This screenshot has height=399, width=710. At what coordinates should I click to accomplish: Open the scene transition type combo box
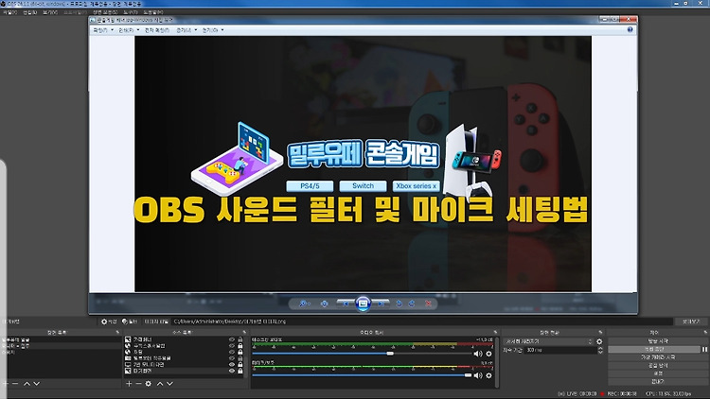pos(548,341)
